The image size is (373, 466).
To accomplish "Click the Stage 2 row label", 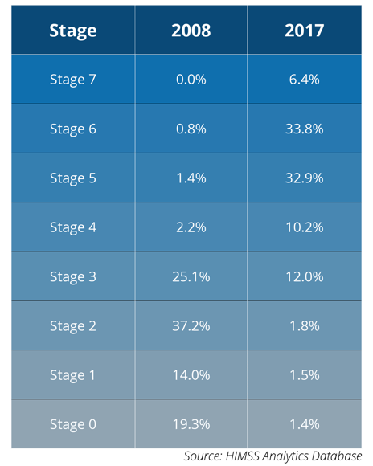I will click(73, 325).
